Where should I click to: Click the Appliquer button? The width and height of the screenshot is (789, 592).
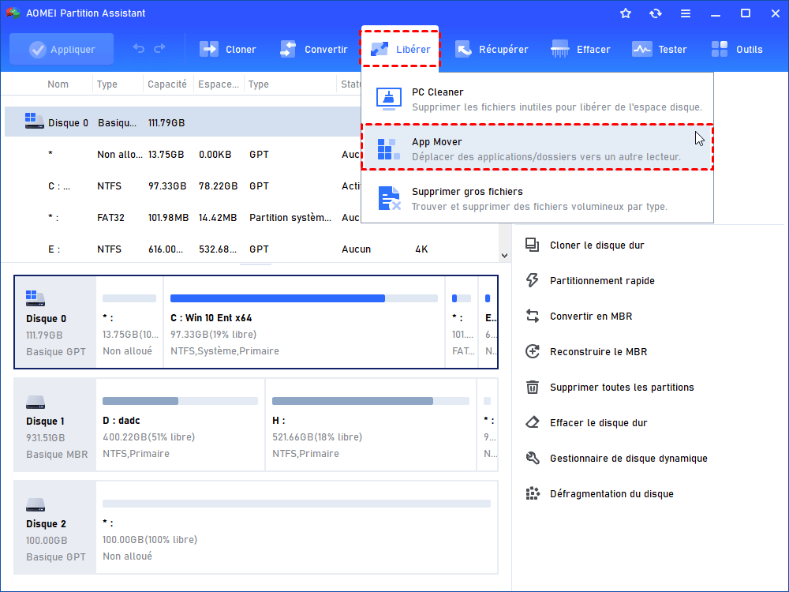[62, 49]
